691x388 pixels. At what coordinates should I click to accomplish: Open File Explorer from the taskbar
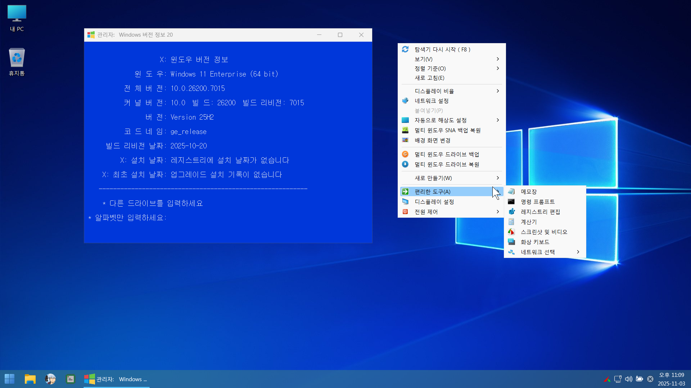(x=30, y=379)
